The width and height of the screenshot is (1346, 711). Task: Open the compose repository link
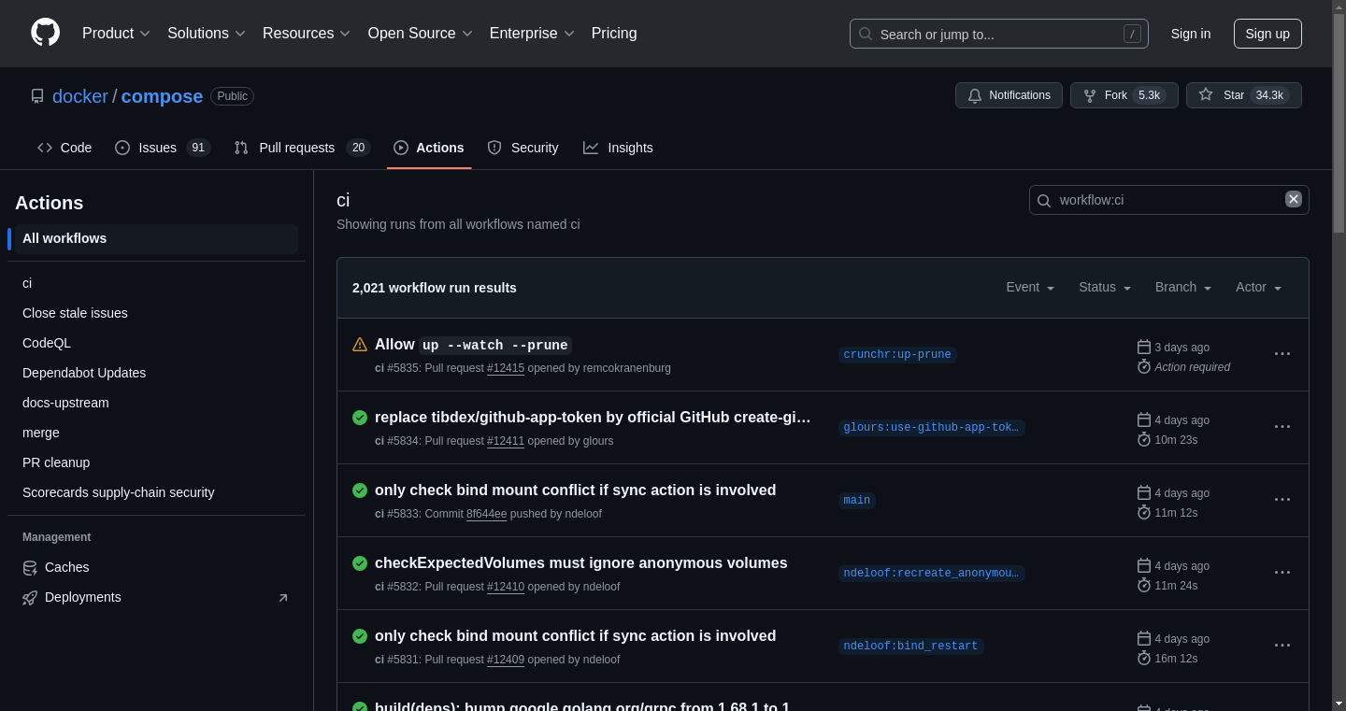coord(162,96)
